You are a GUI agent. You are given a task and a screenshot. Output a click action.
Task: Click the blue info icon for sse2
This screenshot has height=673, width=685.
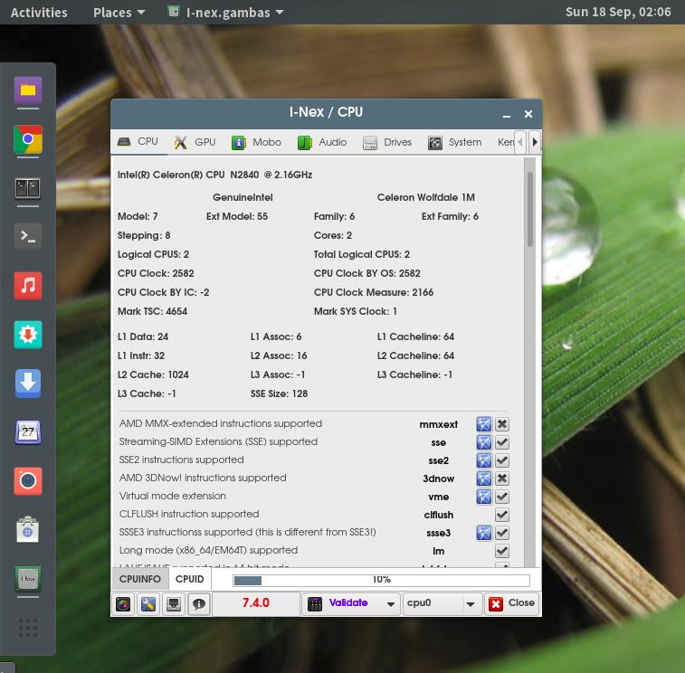click(484, 460)
